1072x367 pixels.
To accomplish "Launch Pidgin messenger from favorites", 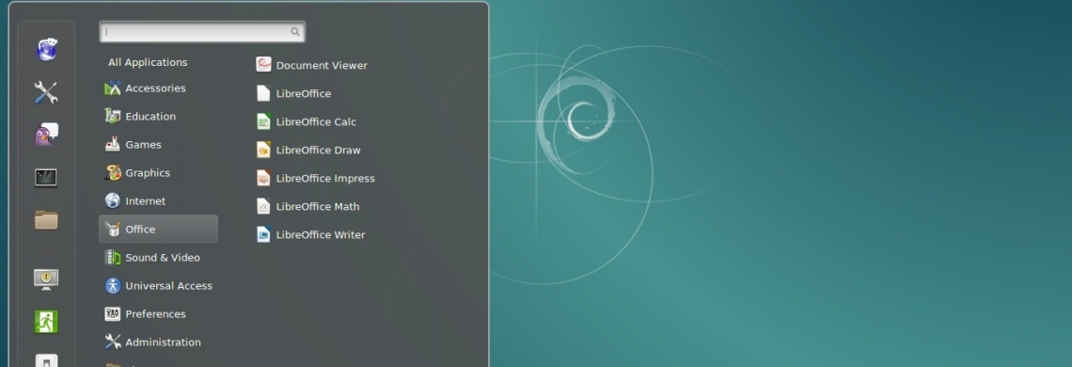I will tap(46, 135).
